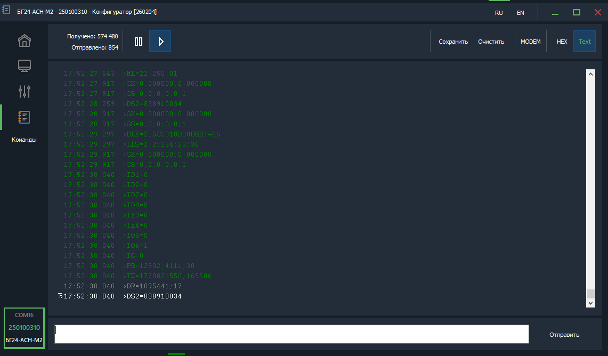
Task: Switch interface language to RU
Action: point(499,13)
